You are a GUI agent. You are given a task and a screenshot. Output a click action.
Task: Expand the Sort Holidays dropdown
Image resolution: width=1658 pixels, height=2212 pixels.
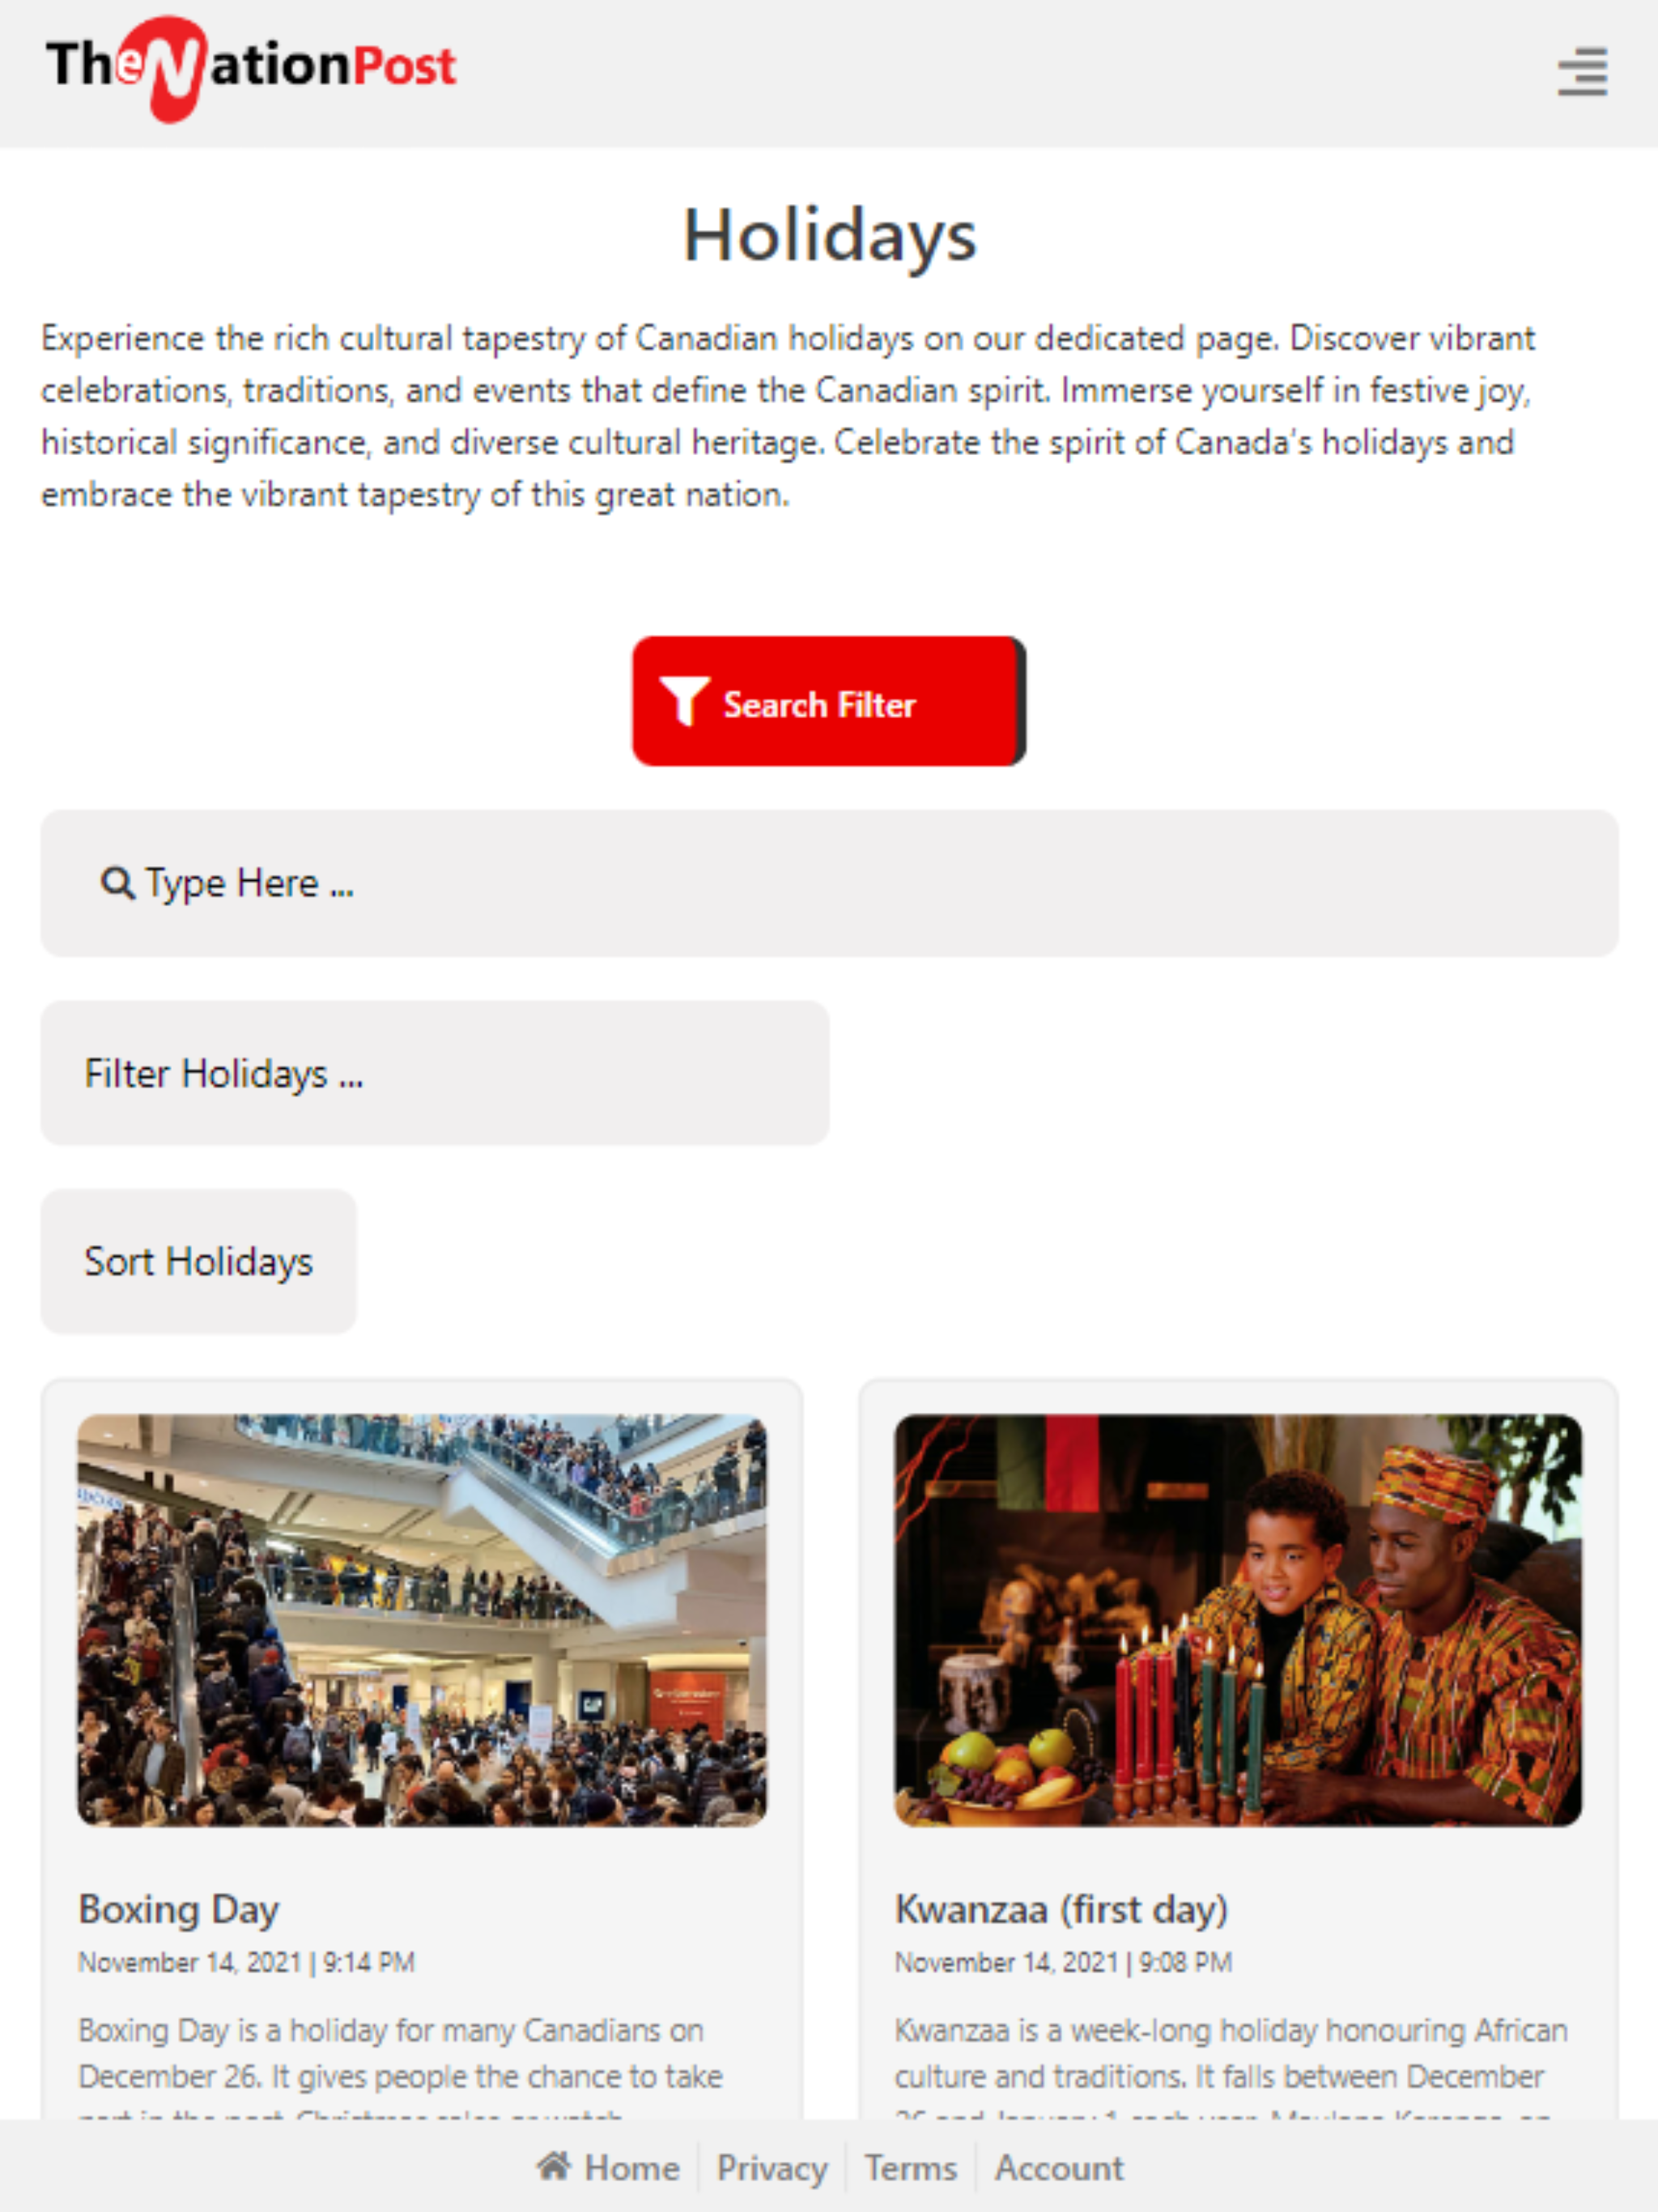pyautogui.click(x=199, y=1261)
